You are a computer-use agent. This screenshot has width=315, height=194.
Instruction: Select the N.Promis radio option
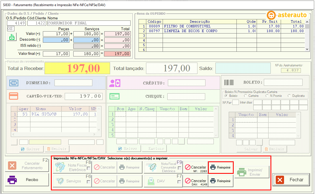point(267,96)
